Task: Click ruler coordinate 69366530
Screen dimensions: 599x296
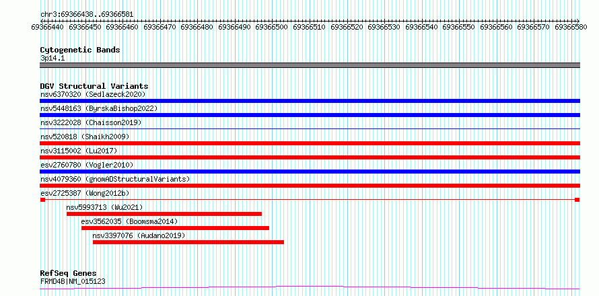Action: coord(384,27)
